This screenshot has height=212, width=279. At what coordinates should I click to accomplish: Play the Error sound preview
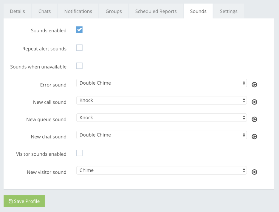(254, 85)
